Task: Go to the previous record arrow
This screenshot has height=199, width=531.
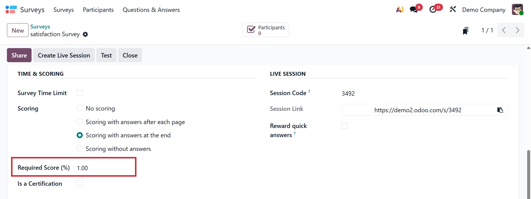Action: click(504, 30)
